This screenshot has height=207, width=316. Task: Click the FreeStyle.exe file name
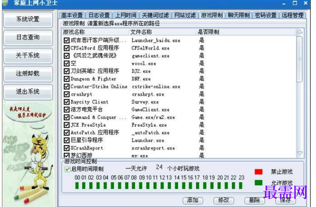[149, 125]
